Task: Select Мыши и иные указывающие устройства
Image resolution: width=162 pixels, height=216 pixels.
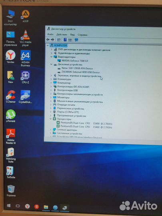Action: pos(80,102)
